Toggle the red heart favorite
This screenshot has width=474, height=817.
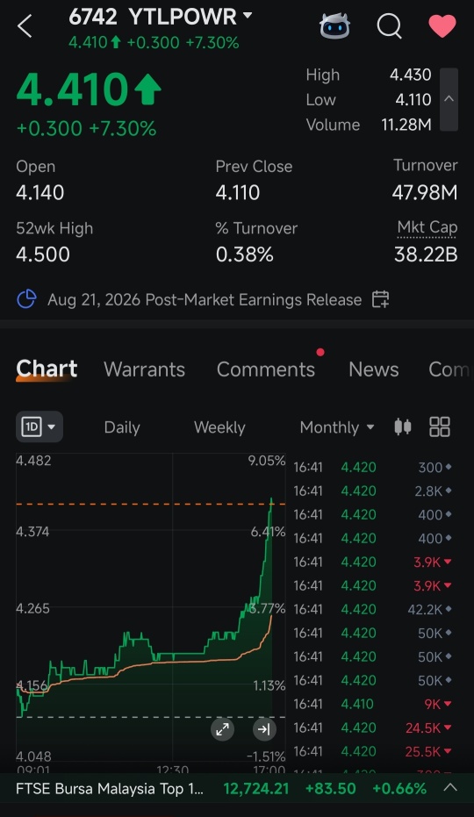tap(442, 25)
